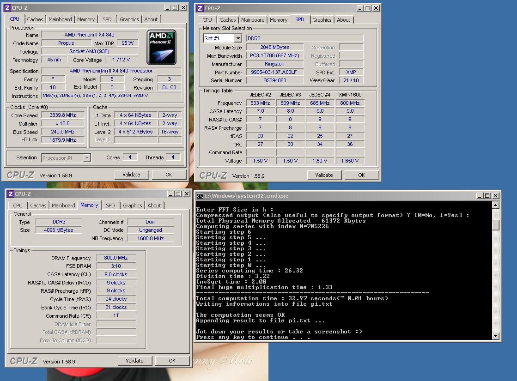
Task: Click the Channels # value Dual
Action: 151,222
